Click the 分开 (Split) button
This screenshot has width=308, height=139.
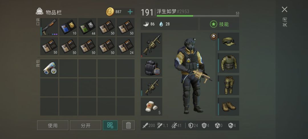pos(86,125)
